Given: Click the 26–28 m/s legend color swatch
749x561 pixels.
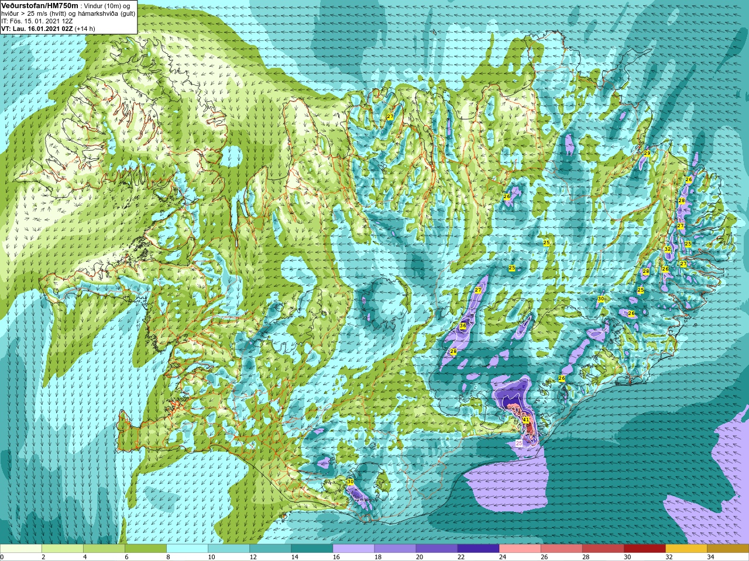Looking at the screenshot, I should 561,549.
